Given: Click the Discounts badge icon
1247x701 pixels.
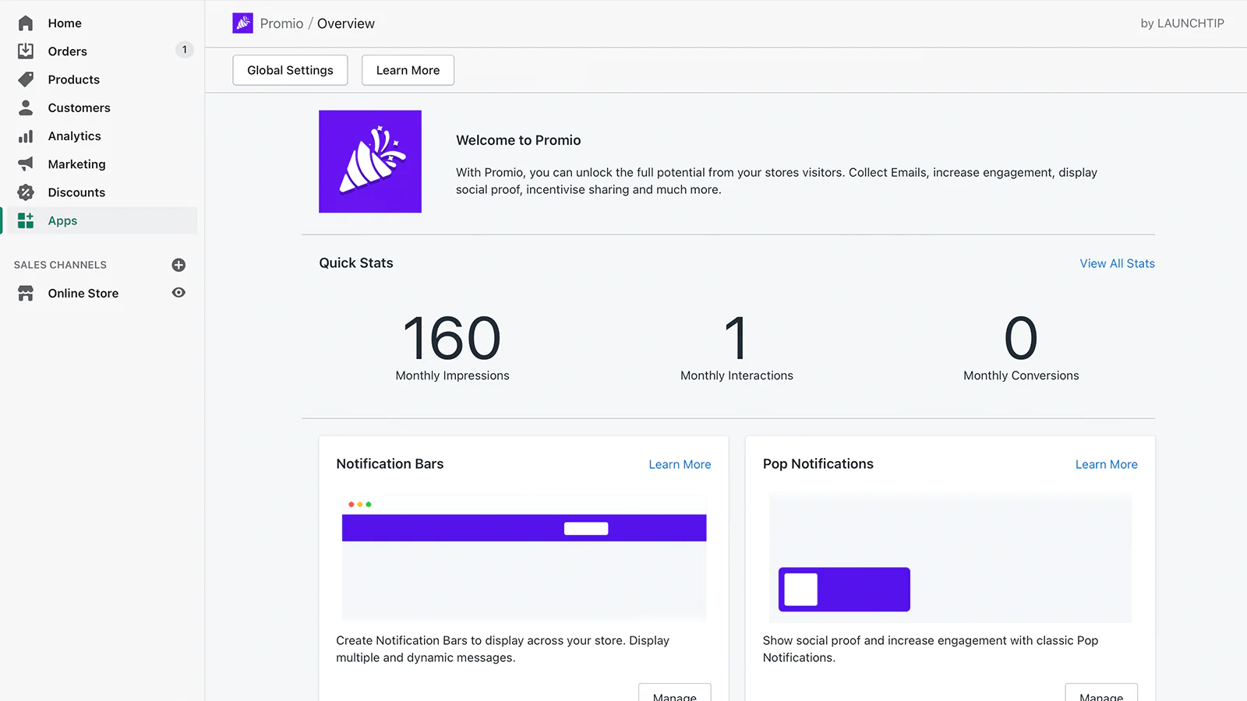Looking at the screenshot, I should coord(26,192).
